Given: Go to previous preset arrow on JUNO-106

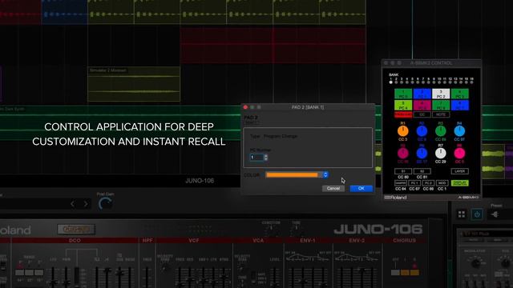Looking at the screenshot, I should click(73, 204).
